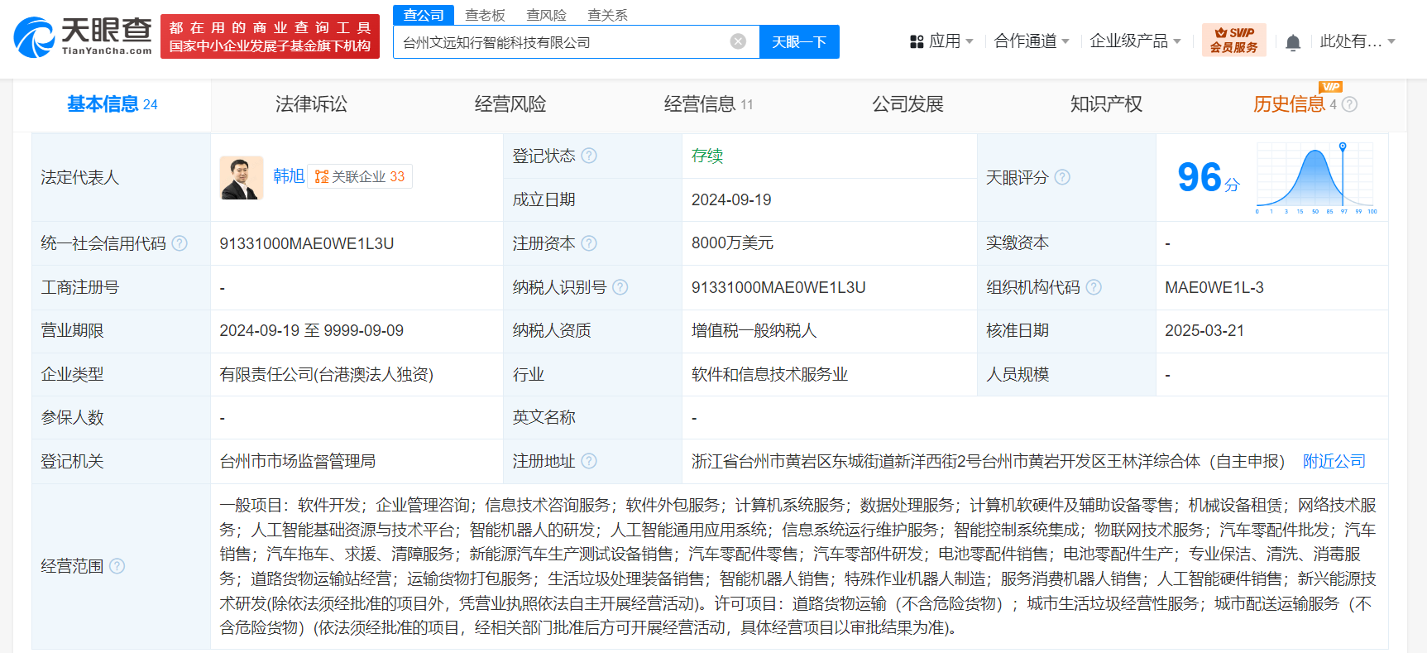Expand the 合作通道 dropdown

[x=1032, y=41]
